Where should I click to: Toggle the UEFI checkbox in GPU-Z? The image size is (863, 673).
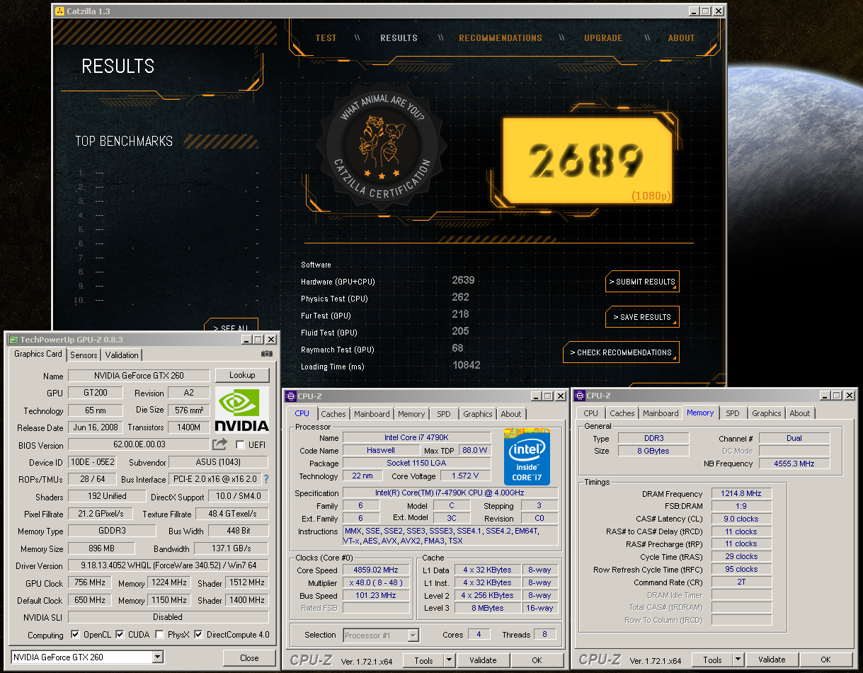[x=240, y=444]
